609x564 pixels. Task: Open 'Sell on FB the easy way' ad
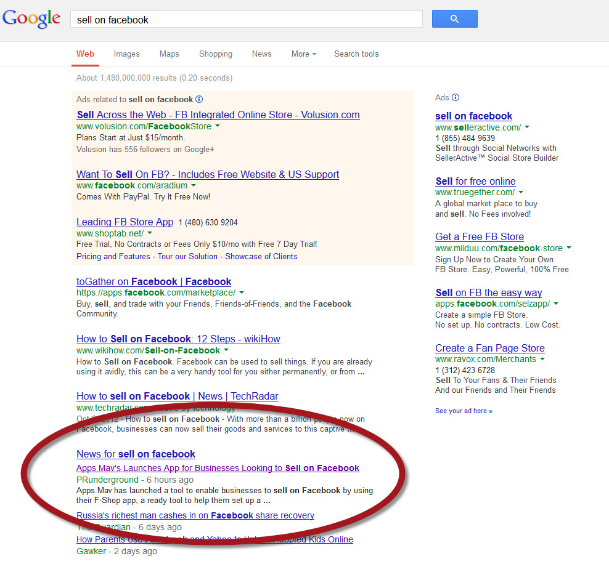click(489, 292)
